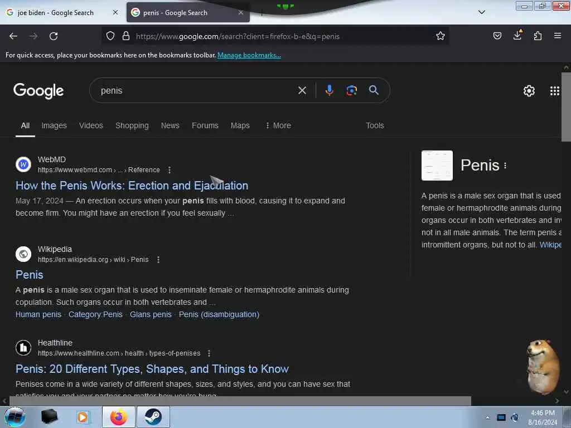Viewport: 571px width, 428px height.
Task: Open the disambiguation sitelink
Action: (x=219, y=314)
